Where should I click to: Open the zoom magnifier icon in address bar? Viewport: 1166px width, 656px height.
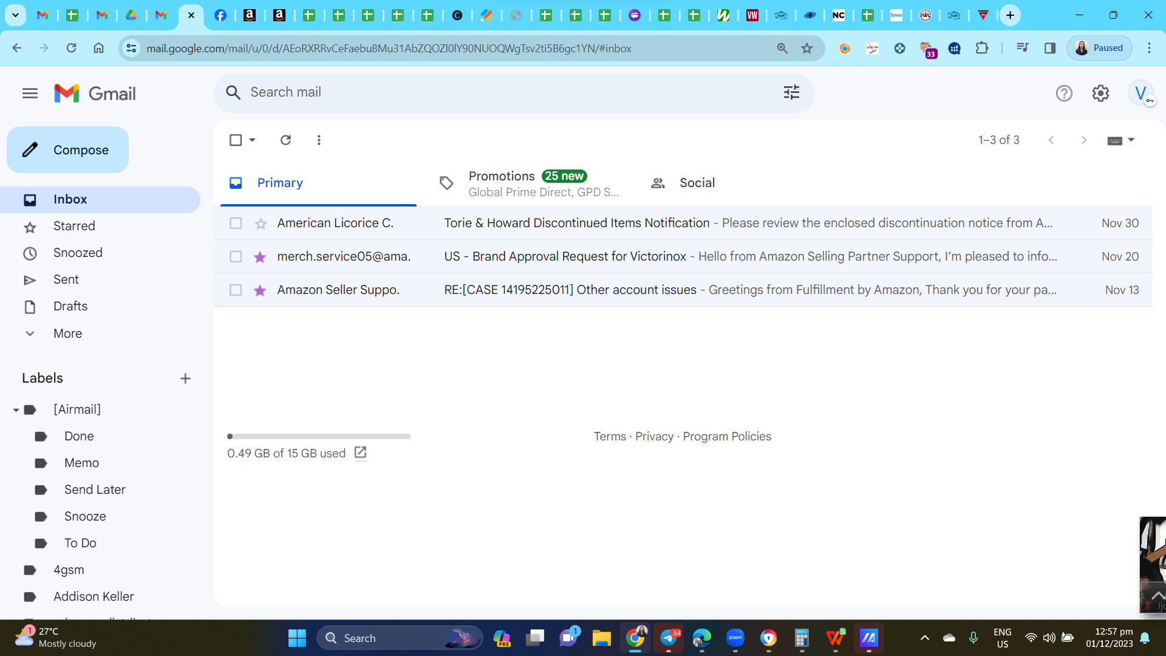click(782, 48)
